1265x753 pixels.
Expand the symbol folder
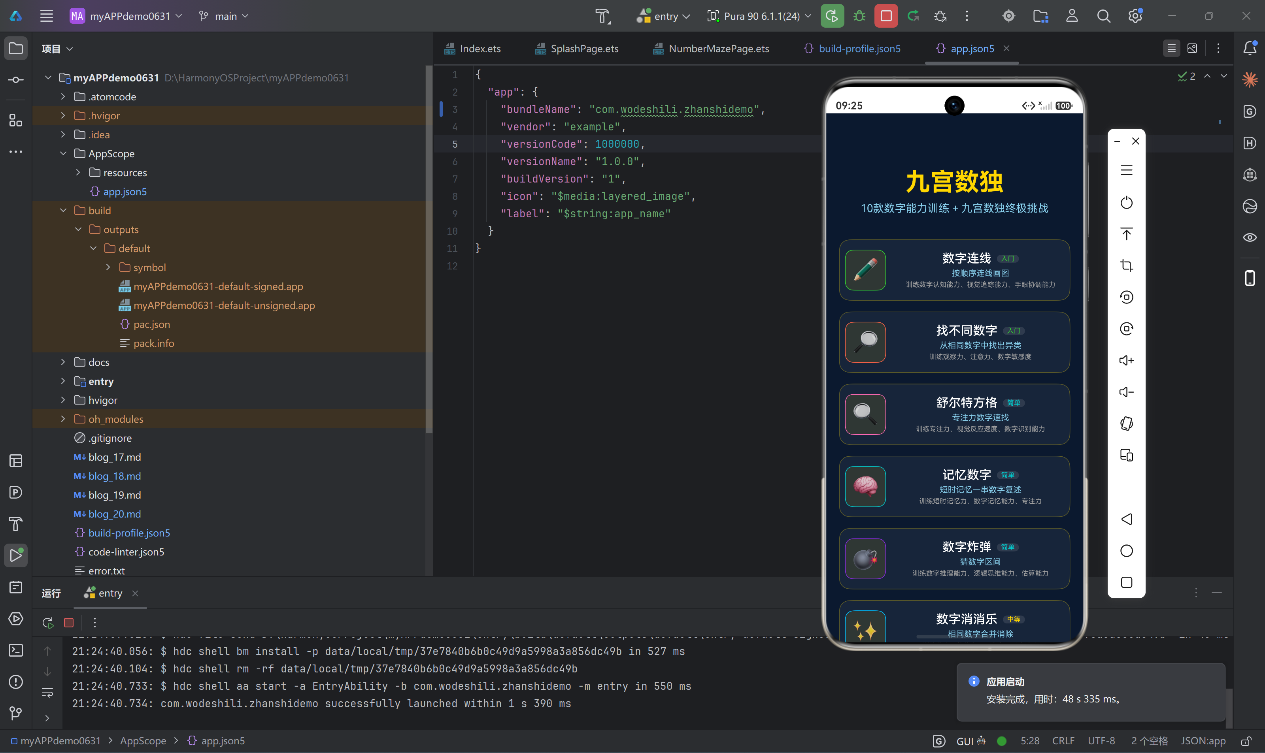[x=108, y=267]
